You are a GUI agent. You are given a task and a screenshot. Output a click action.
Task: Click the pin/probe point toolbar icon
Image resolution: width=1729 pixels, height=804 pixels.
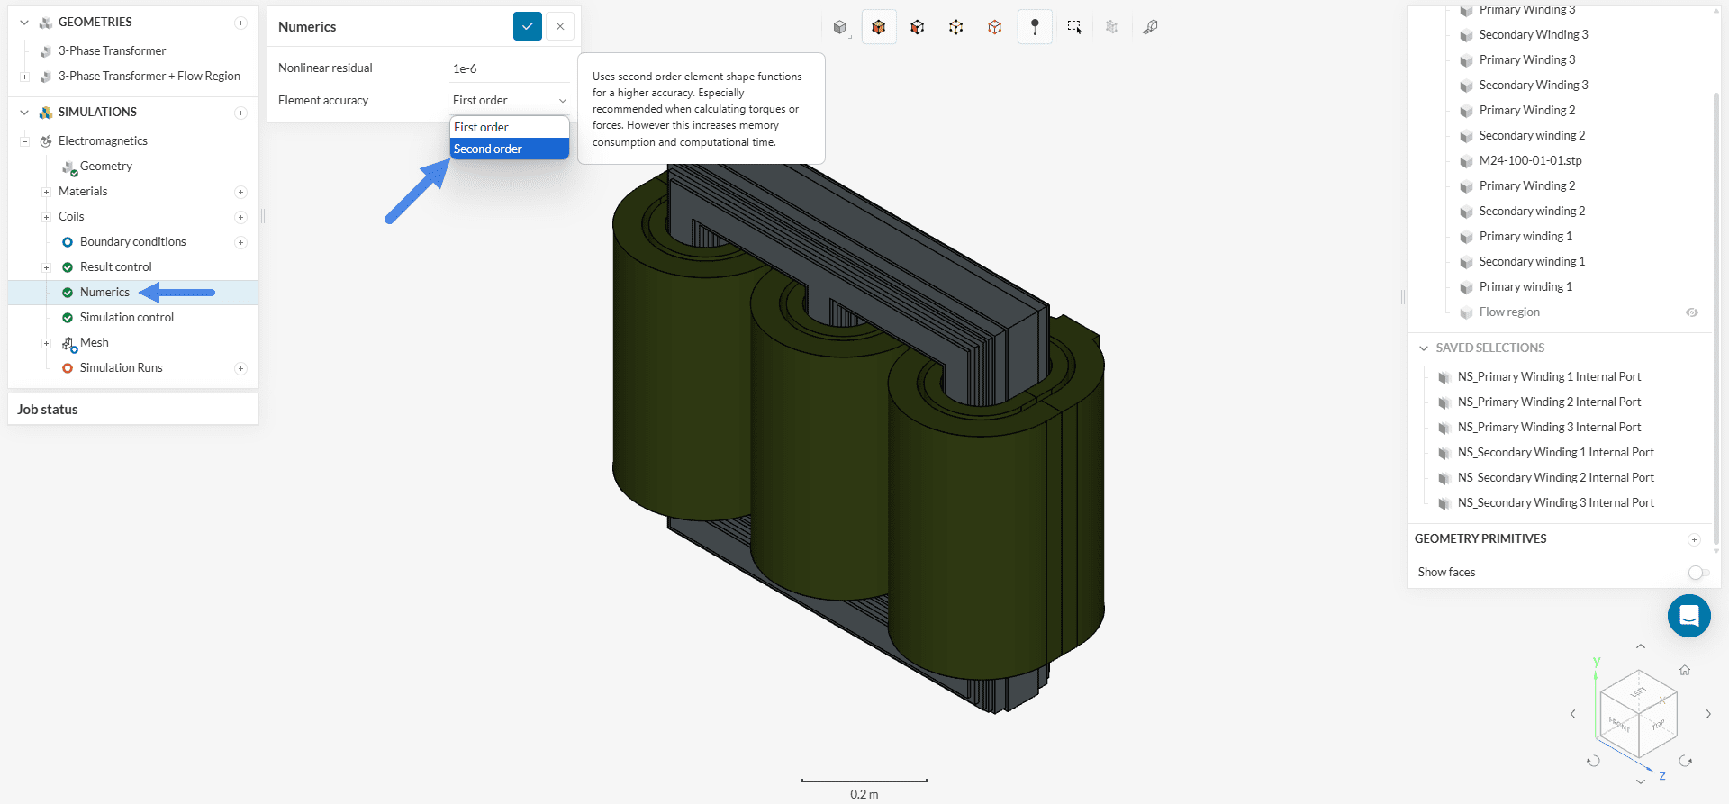click(x=1035, y=27)
